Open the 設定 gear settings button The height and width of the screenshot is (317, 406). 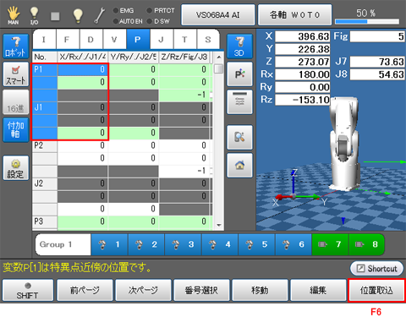coord(16,168)
